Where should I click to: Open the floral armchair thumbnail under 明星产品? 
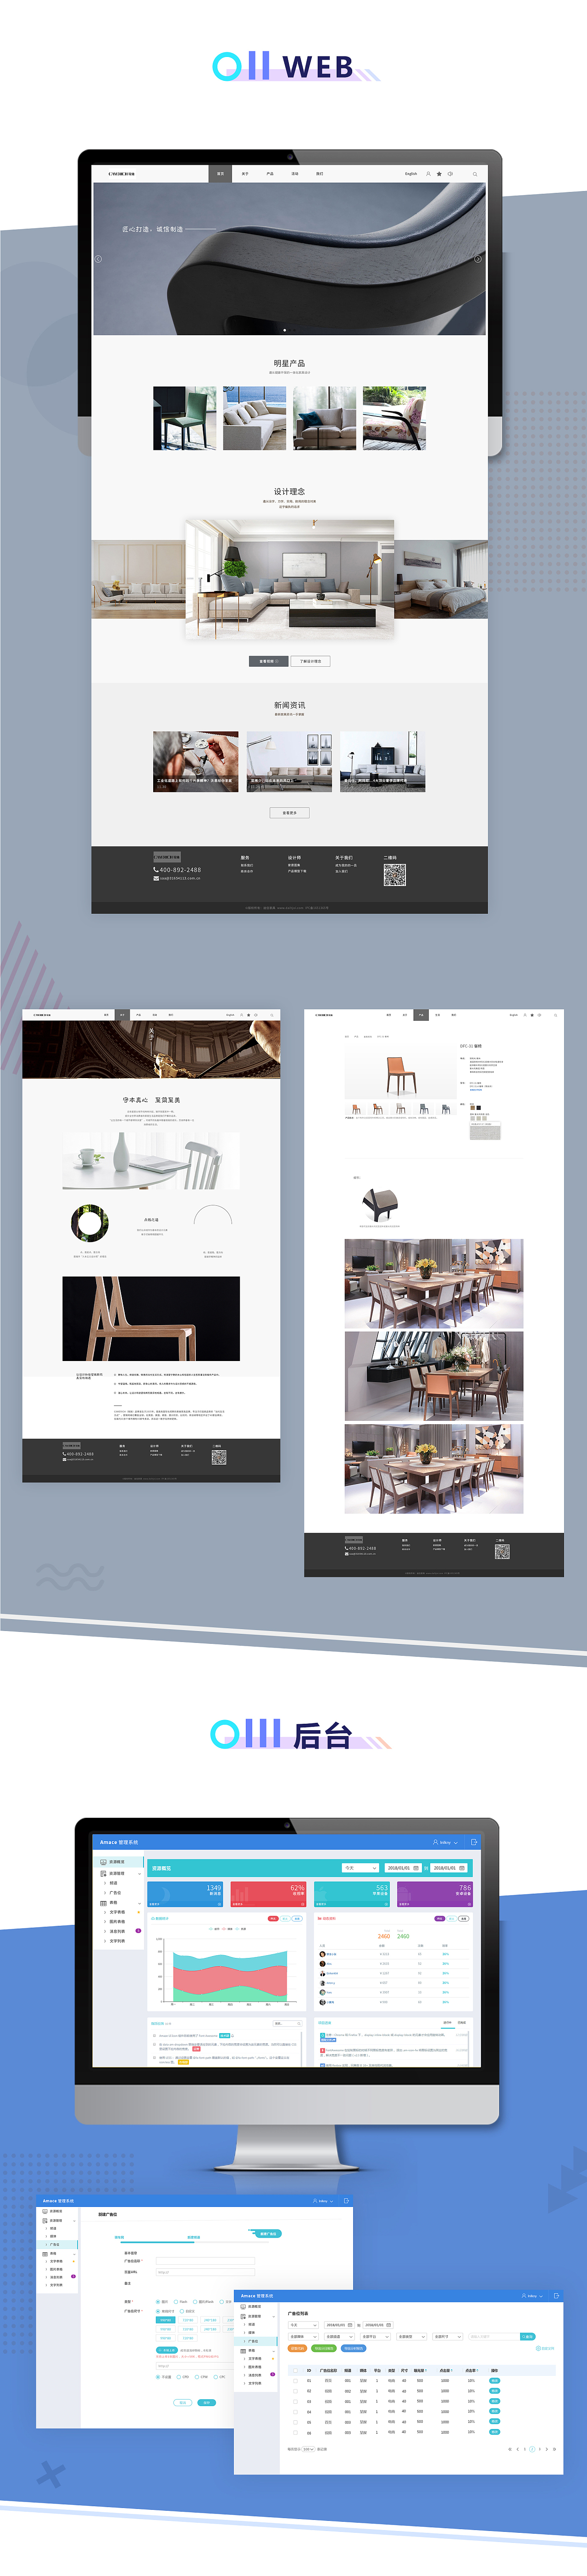pyautogui.click(x=394, y=418)
